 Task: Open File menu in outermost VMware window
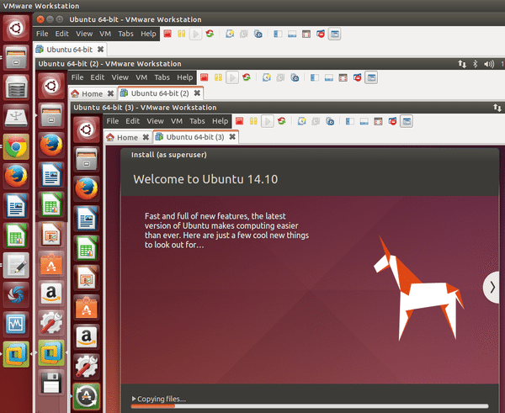pos(42,34)
